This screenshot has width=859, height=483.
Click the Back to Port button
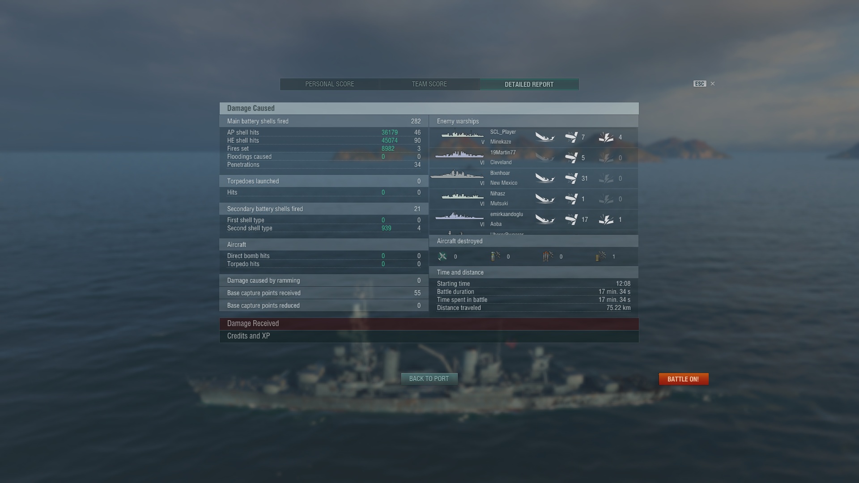tap(429, 379)
